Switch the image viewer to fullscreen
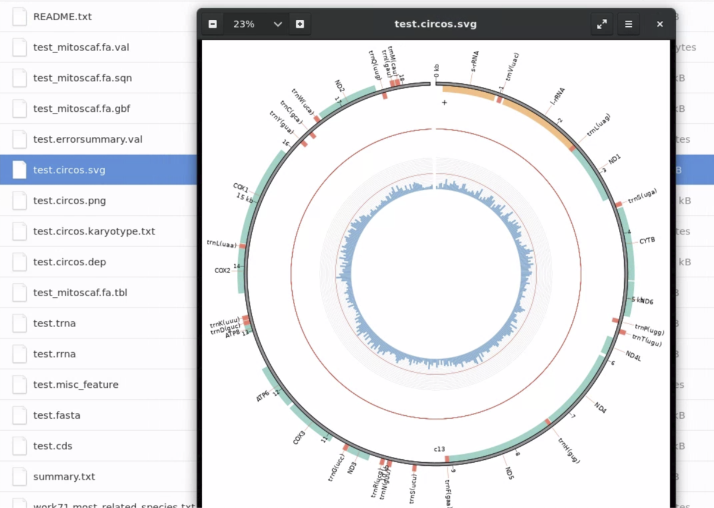 [602, 24]
